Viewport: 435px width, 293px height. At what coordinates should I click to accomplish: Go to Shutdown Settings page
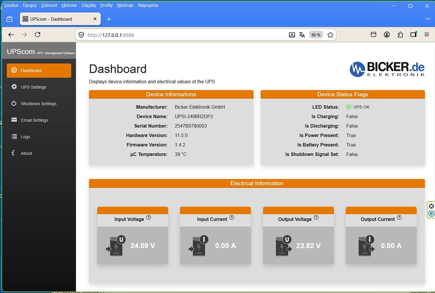[x=39, y=104]
